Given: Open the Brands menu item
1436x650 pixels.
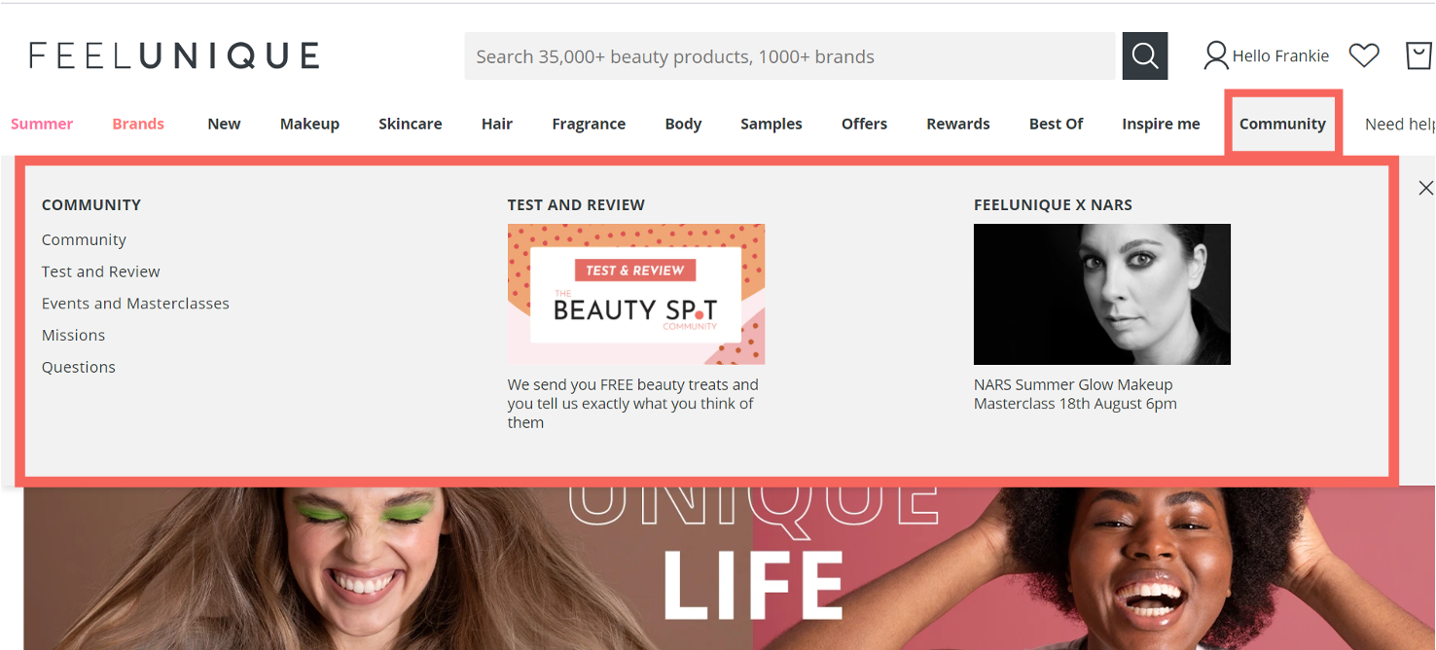Looking at the screenshot, I should tap(138, 124).
